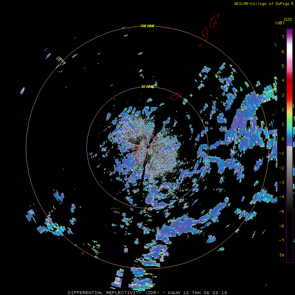The width and height of the screenshot is (295, 295).
Task: Click the scale value -1 on the color bar
Action: 282,153
